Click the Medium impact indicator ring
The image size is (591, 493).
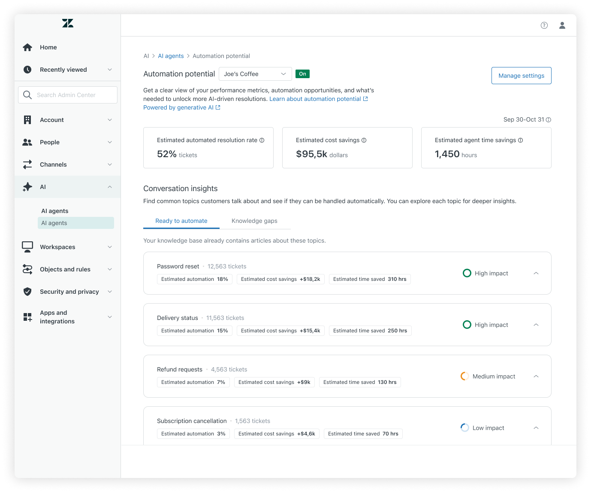coord(464,376)
